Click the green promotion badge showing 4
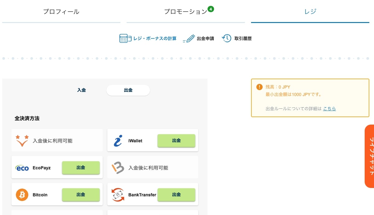This screenshot has height=215, width=374. click(x=211, y=9)
